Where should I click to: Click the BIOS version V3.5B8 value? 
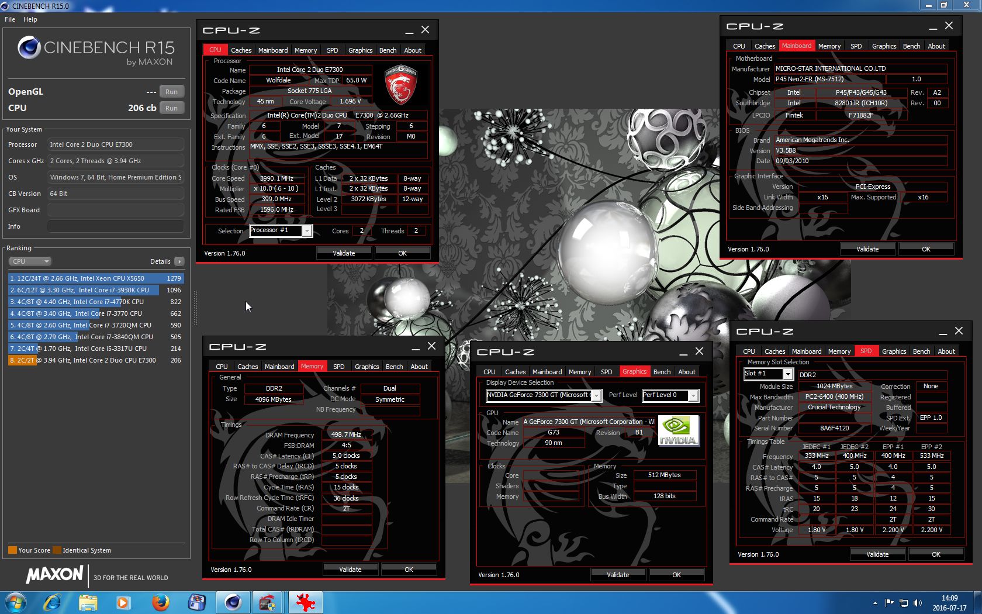click(x=860, y=150)
